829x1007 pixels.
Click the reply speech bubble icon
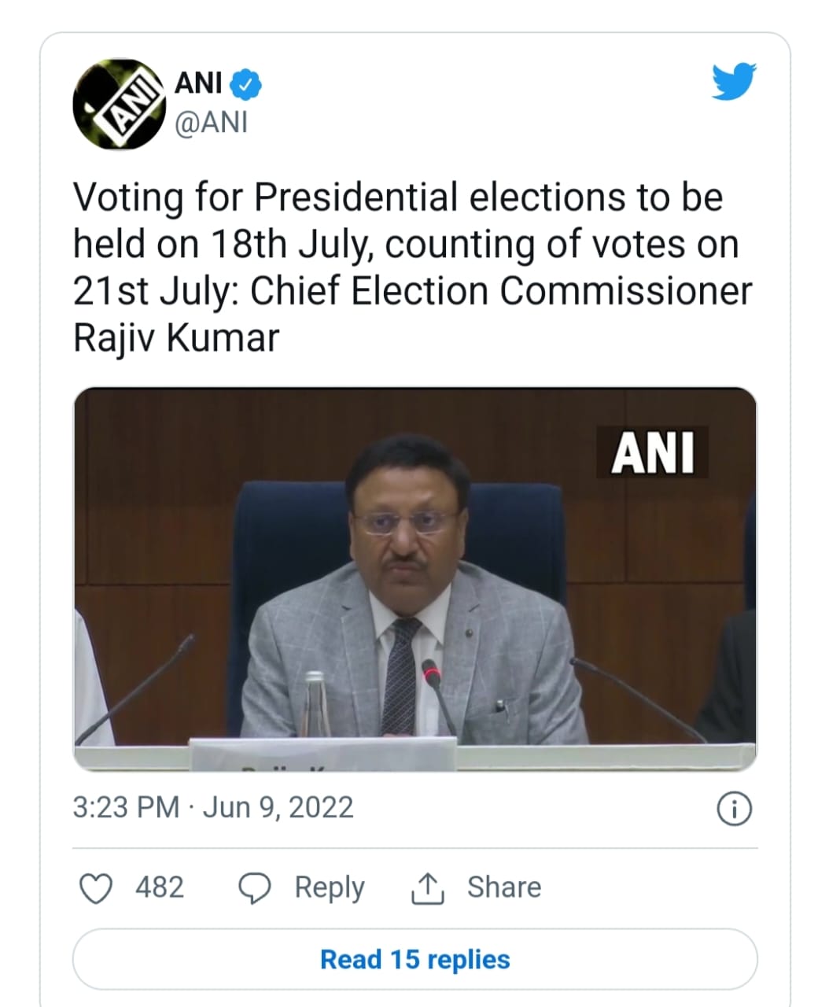point(254,888)
